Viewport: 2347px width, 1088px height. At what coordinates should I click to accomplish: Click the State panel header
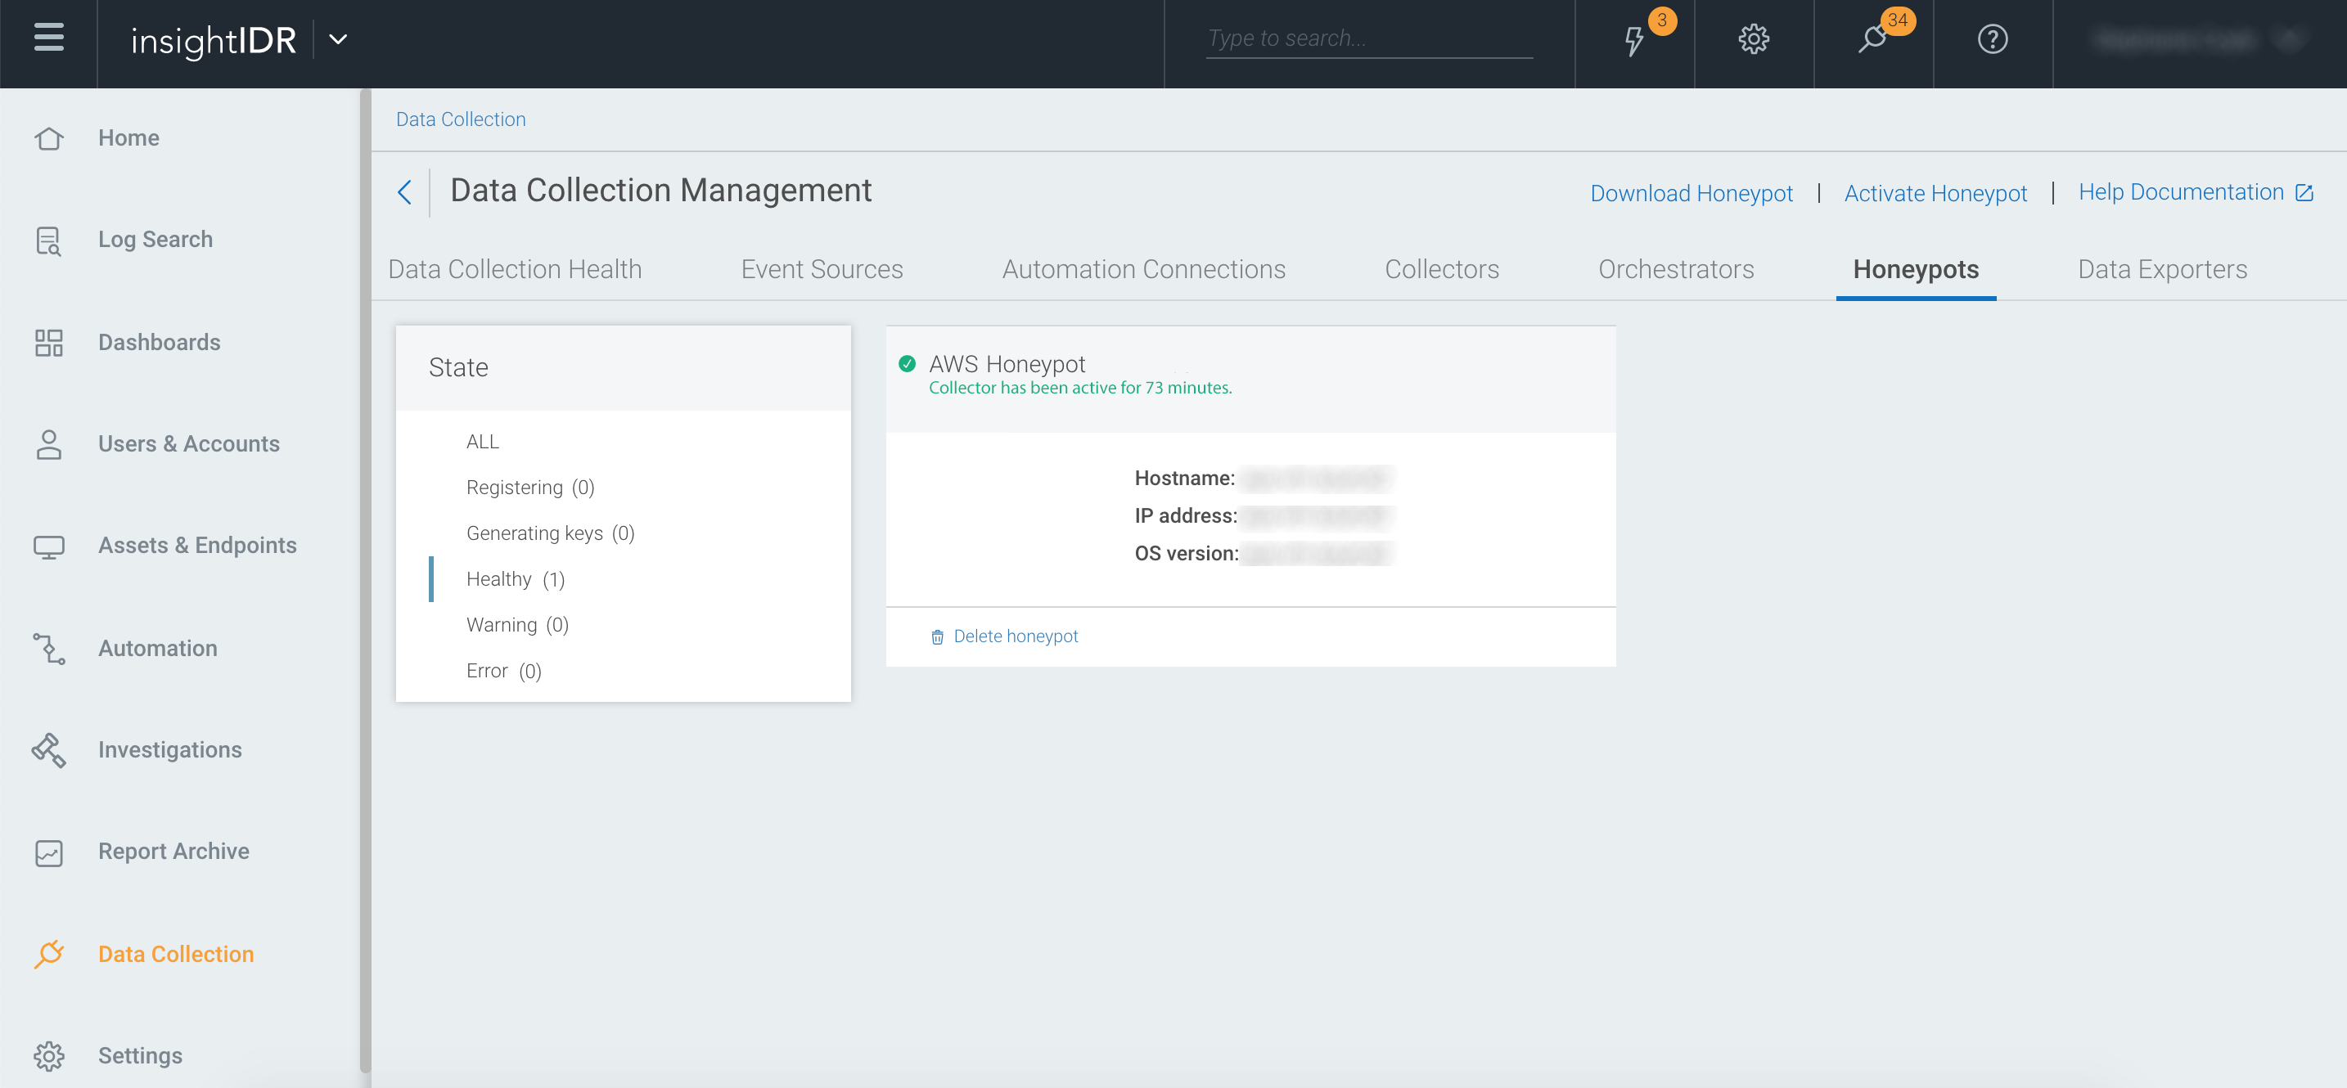624,368
